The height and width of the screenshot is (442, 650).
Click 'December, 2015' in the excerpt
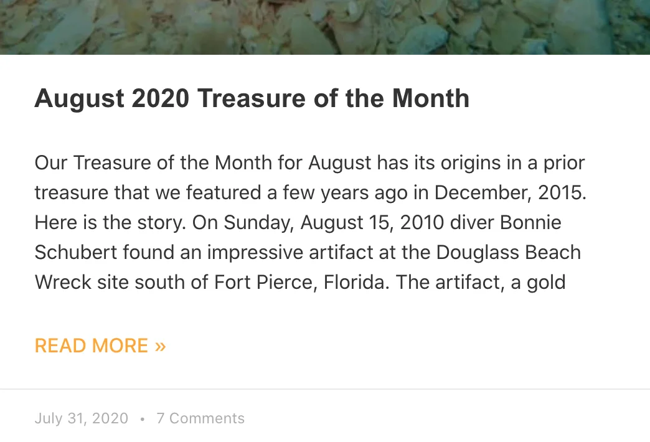coord(511,193)
